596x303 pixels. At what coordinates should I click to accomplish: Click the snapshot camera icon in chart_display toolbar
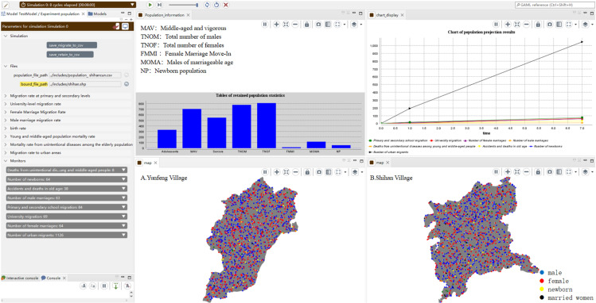[x=550, y=25]
